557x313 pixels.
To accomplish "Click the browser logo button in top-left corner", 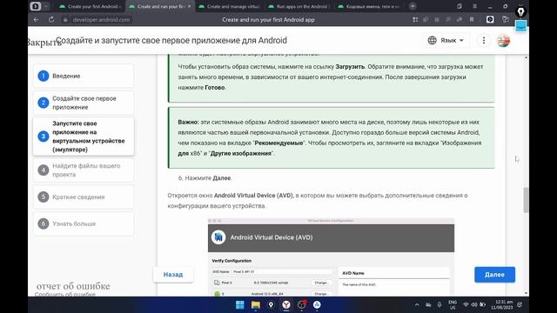I will 35,6.
